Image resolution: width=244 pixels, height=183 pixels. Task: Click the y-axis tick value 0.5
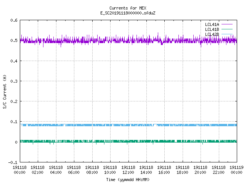coord(14,40)
